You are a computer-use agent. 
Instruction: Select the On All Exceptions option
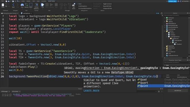83,6
